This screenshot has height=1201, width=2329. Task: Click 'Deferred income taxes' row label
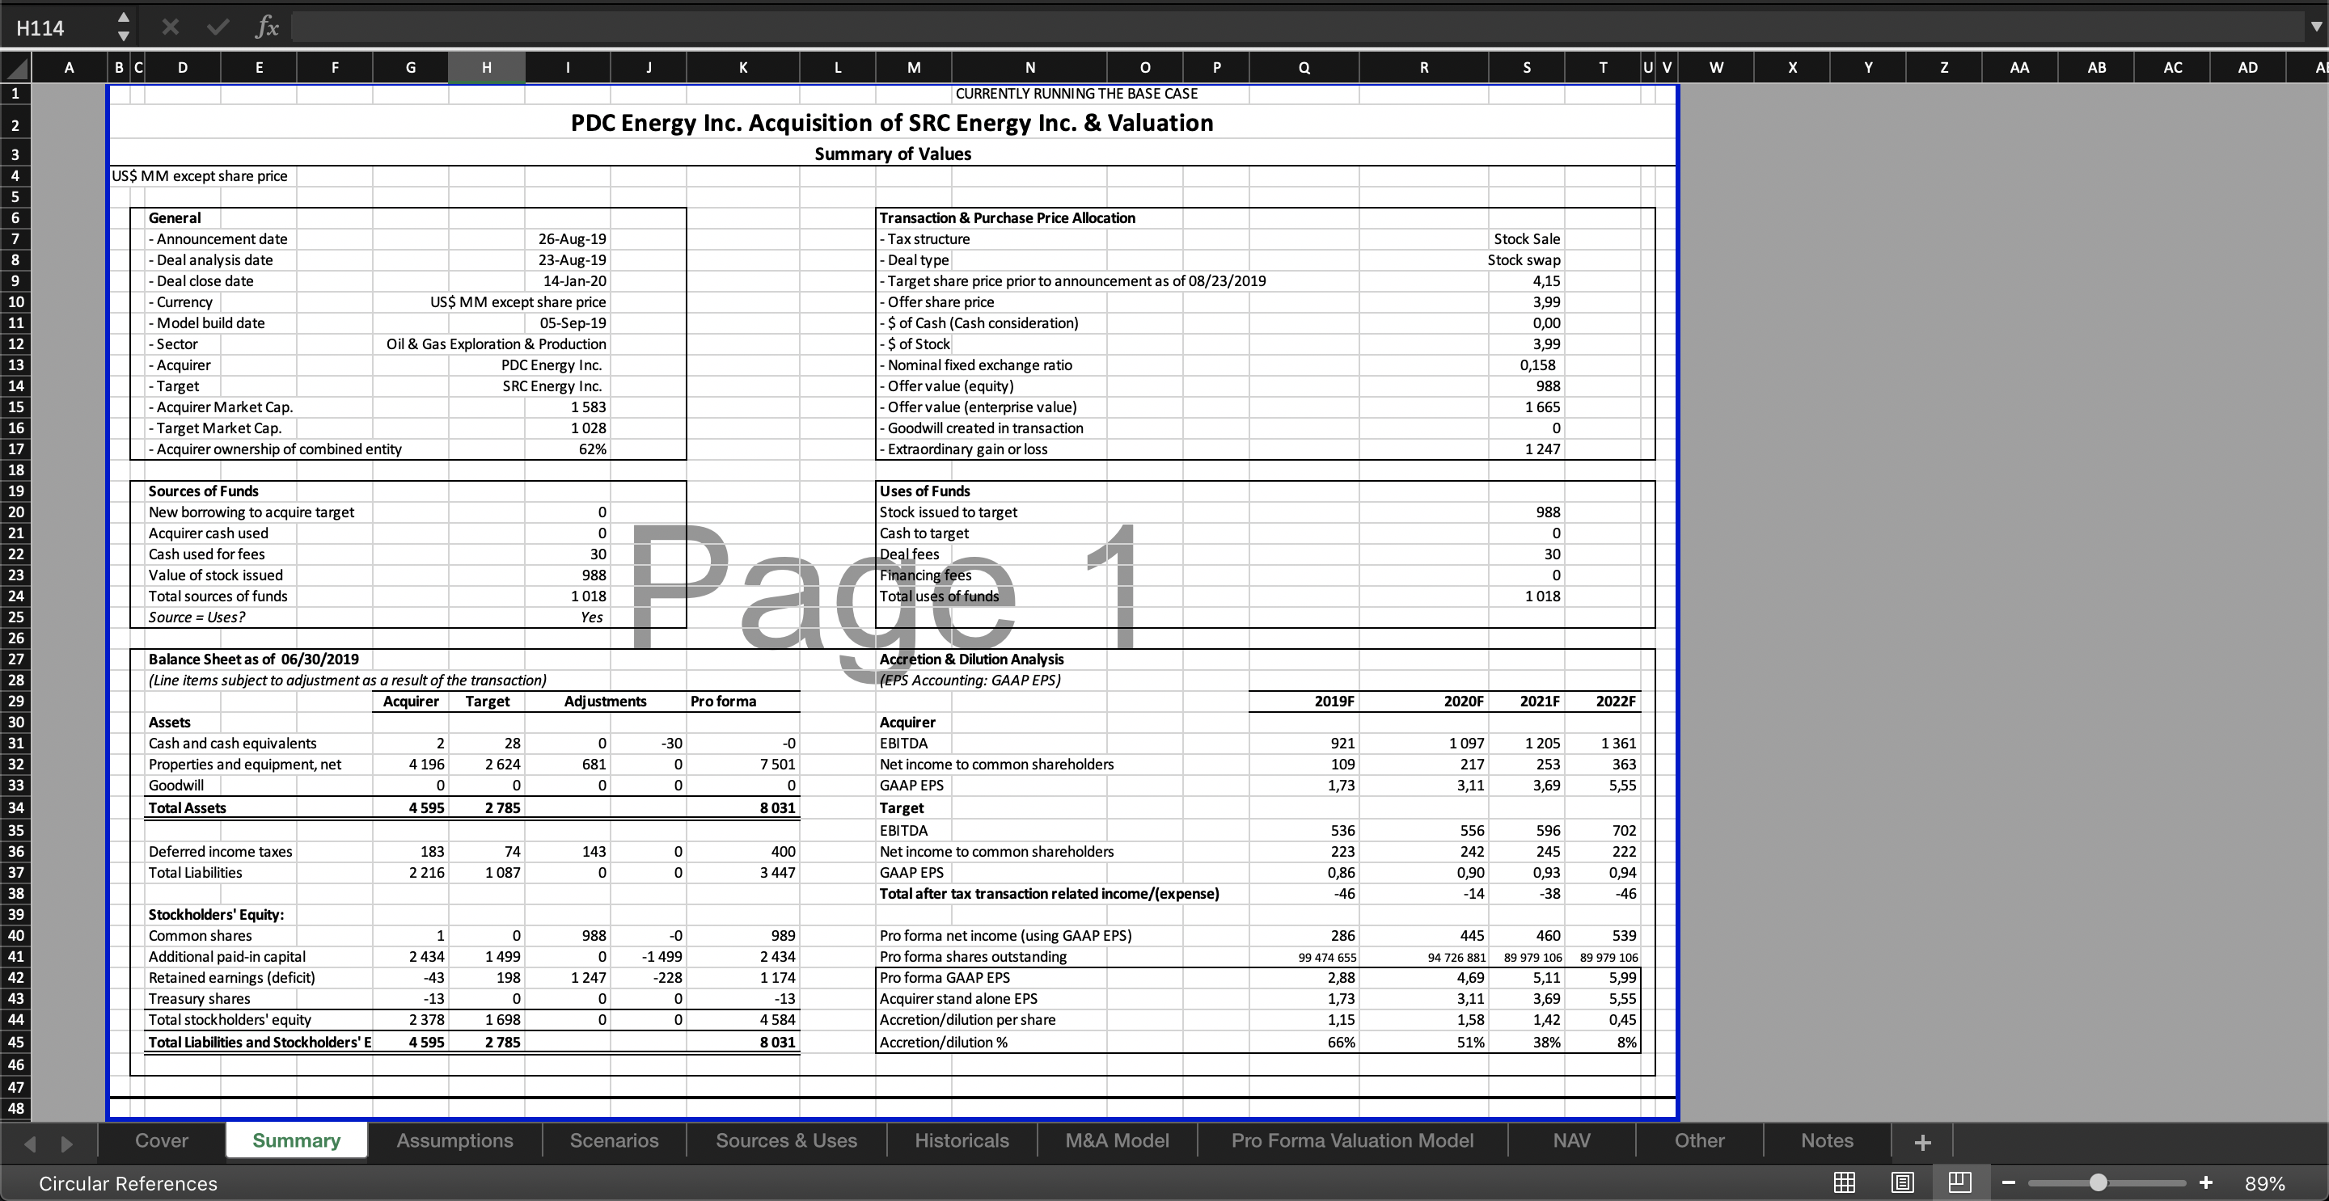click(220, 851)
